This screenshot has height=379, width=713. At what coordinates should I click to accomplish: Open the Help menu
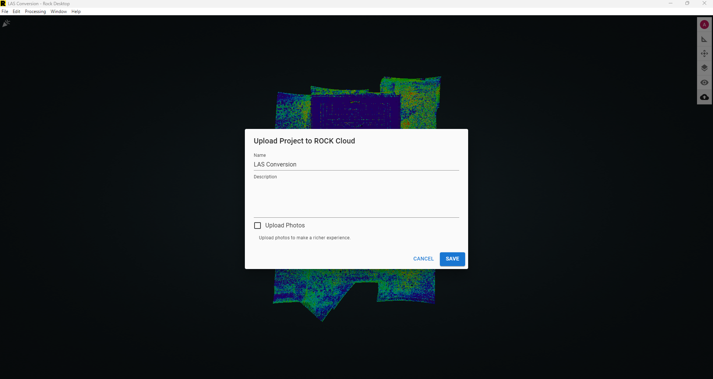click(x=76, y=12)
